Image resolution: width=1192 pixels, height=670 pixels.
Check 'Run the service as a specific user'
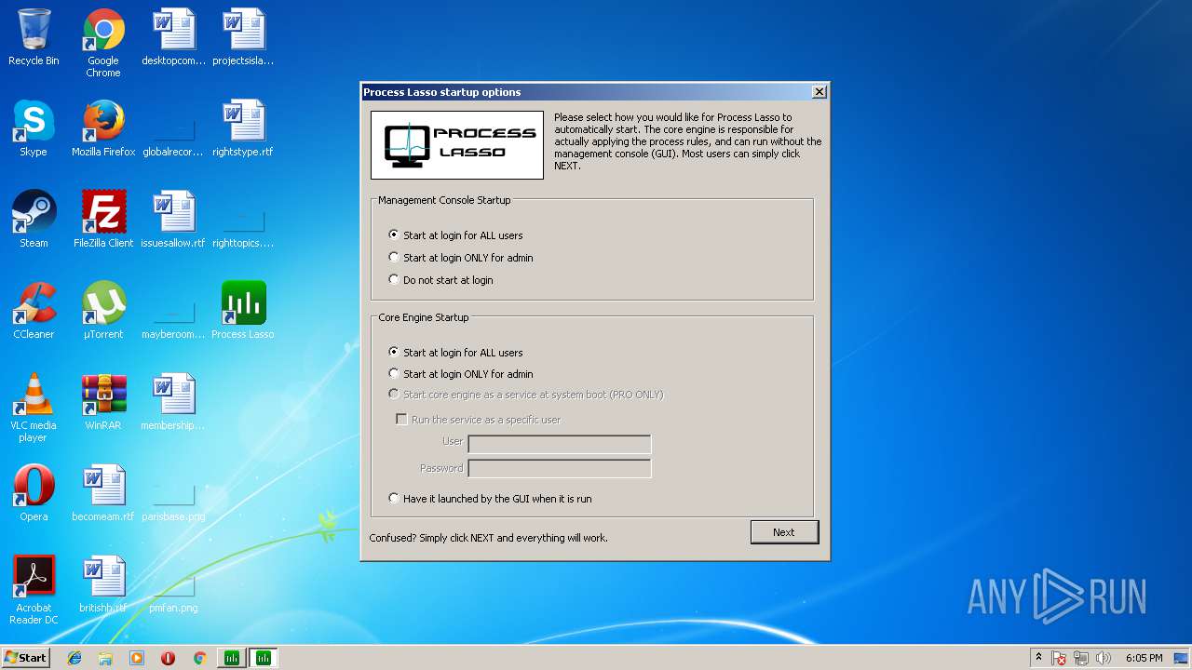click(x=479, y=420)
